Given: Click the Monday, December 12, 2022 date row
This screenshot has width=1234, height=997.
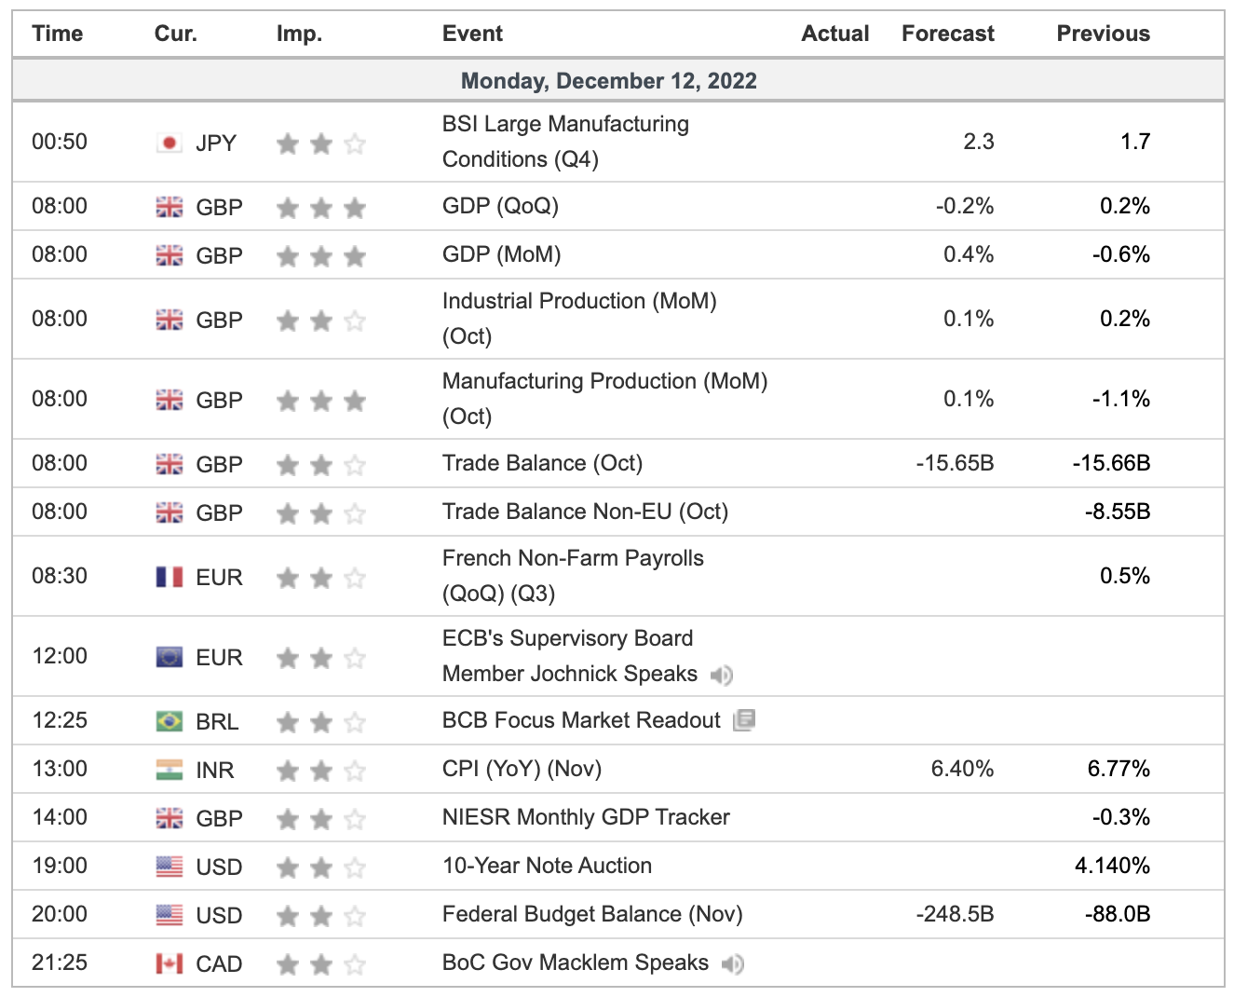Looking at the screenshot, I should click(x=609, y=81).
